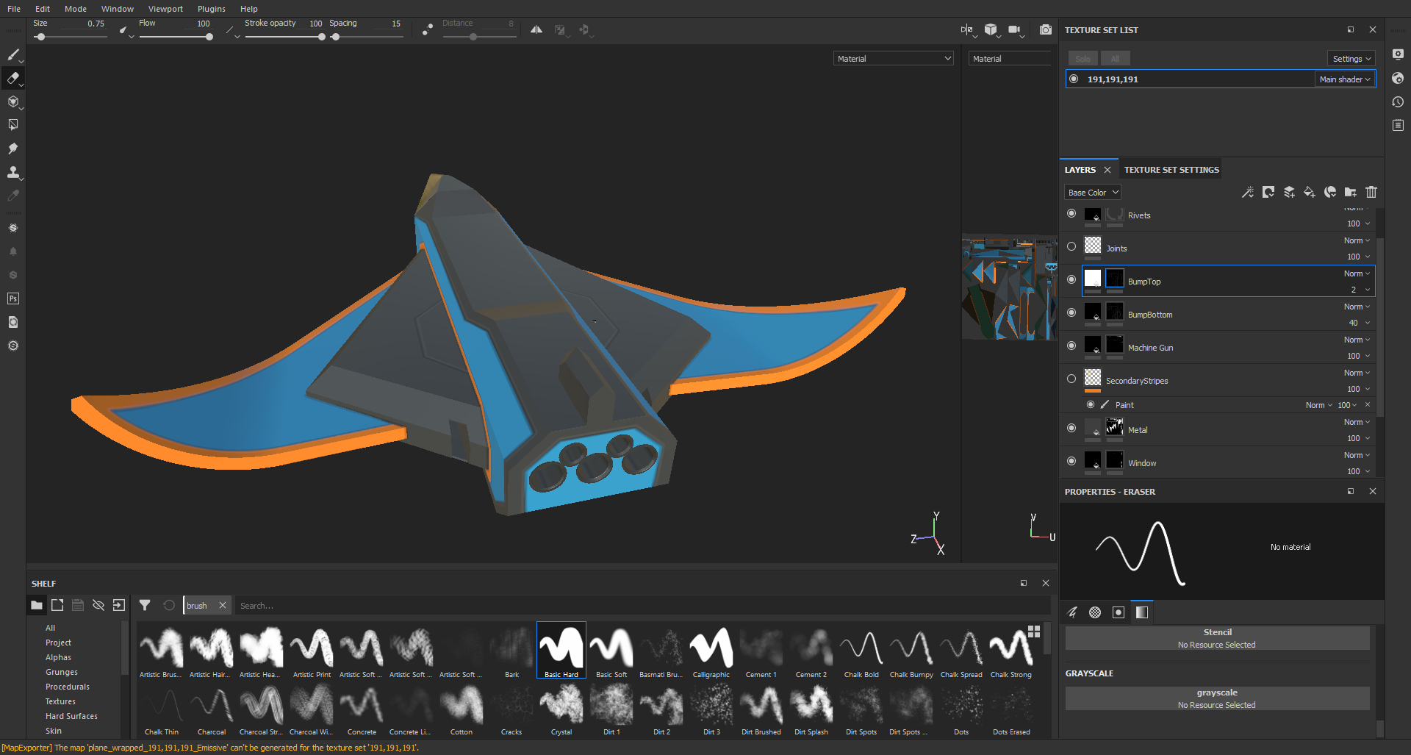Image resolution: width=1411 pixels, height=755 pixels.
Task: Switch to Texture Set Settings tab
Action: [x=1171, y=170]
